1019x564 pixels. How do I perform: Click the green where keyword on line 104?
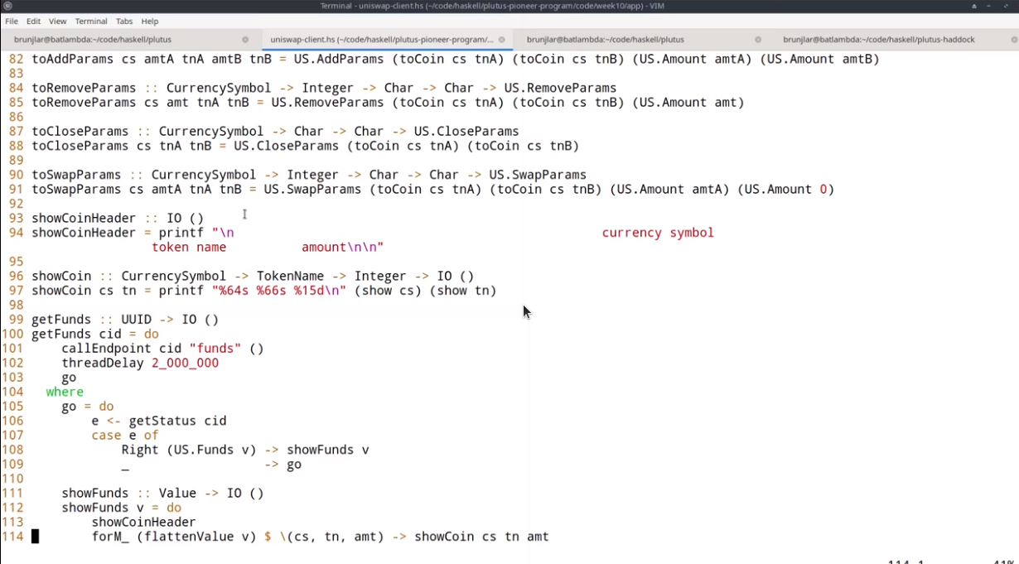click(65, 392)
